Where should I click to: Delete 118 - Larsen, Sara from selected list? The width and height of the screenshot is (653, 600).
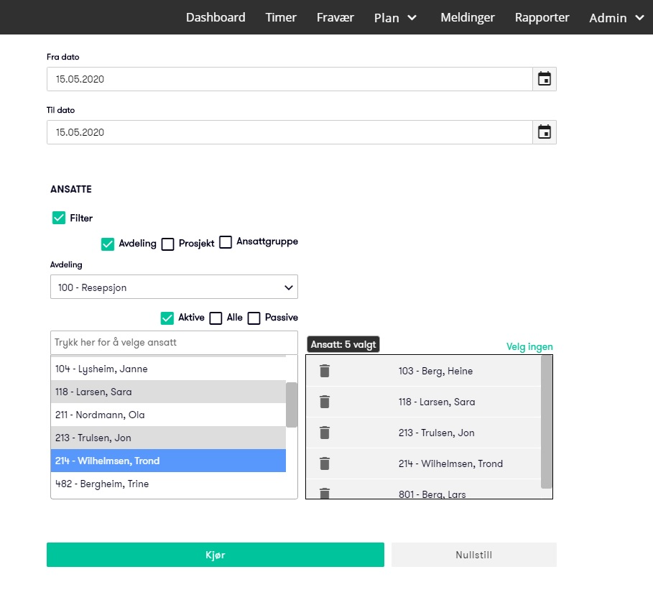tap(325, 402)
